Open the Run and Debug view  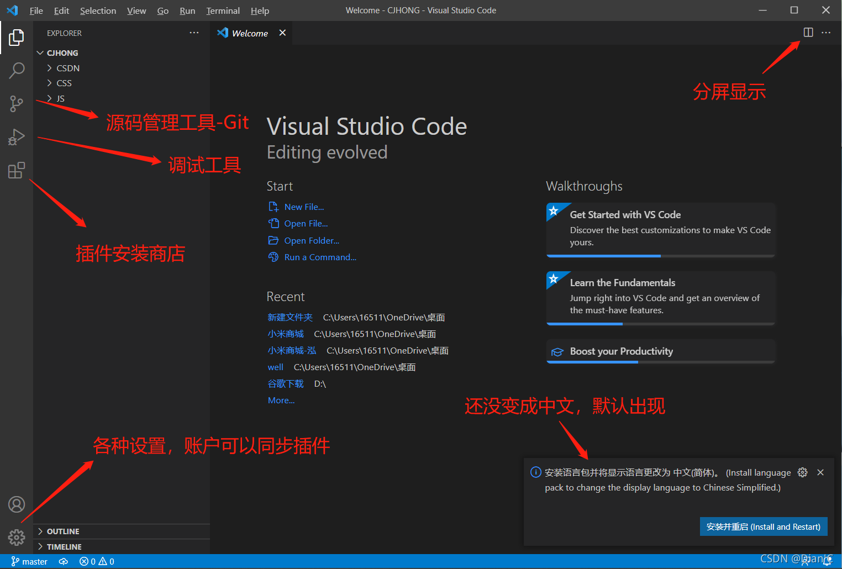pyautogui.click(x=17, y=136)
